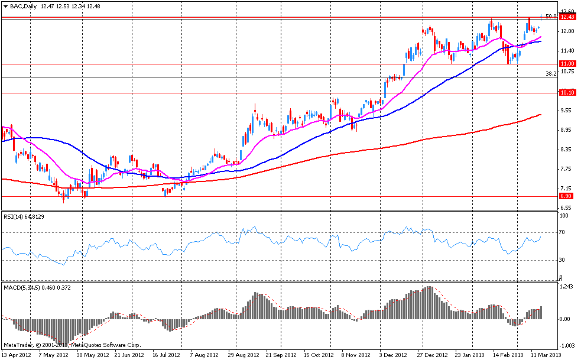The height and width of the screenshot is (360, 581).
Task: Click the 29 Aug 2012 date on time axis
Action: point(244,355)
